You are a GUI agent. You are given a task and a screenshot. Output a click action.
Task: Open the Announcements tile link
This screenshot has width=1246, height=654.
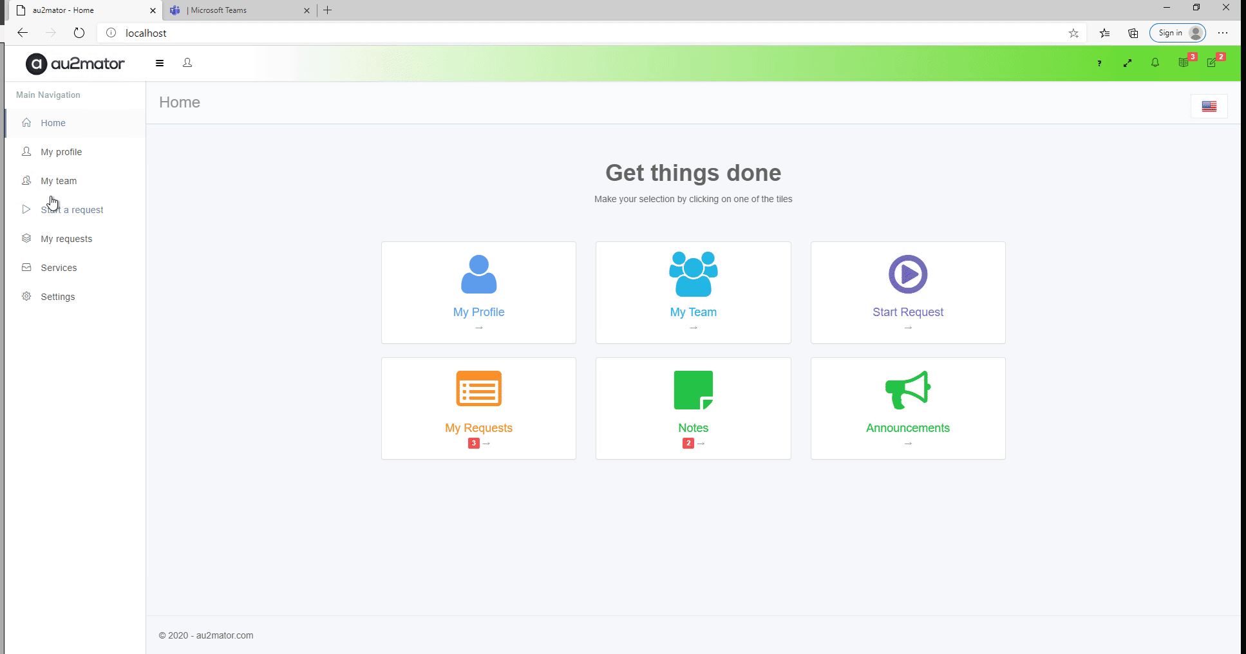(x=908, y=428)
